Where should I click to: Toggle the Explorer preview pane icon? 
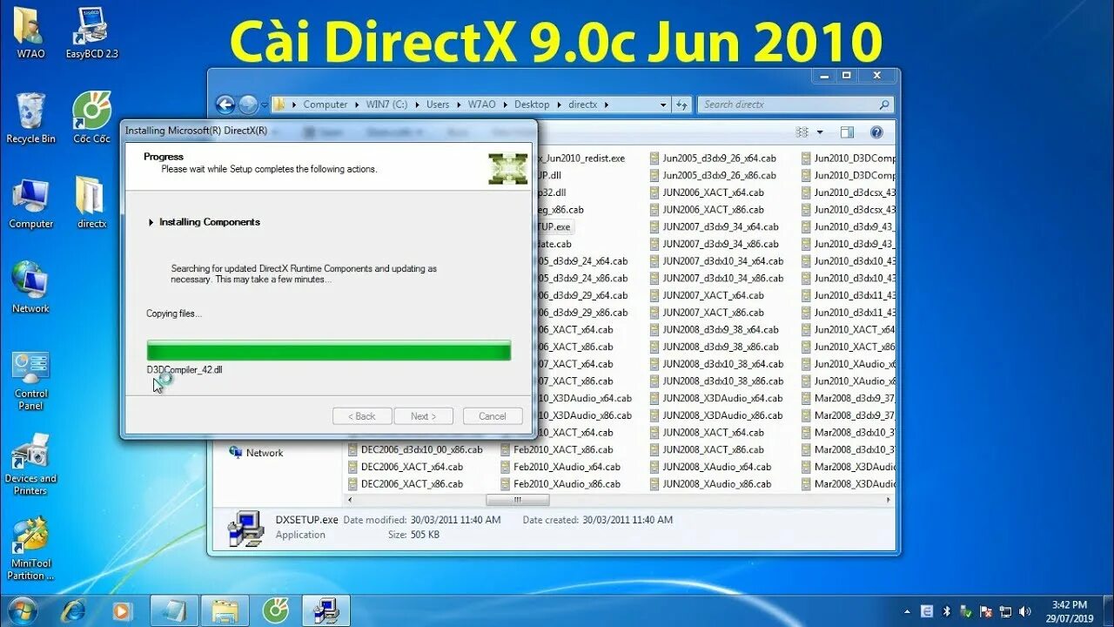(847, 132)
